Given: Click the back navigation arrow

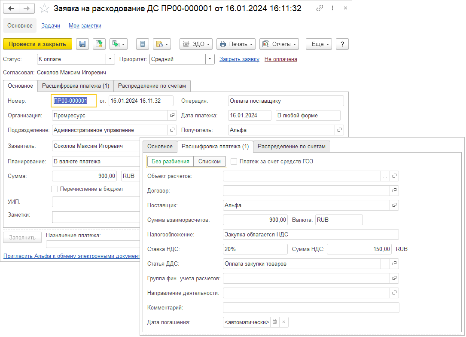Looking at the screenshot, I should [x=12, y=9].
